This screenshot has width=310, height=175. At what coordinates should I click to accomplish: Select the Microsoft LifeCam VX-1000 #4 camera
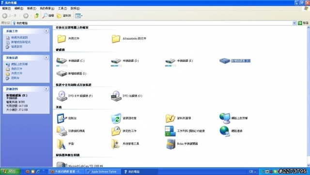coord(62,165)
